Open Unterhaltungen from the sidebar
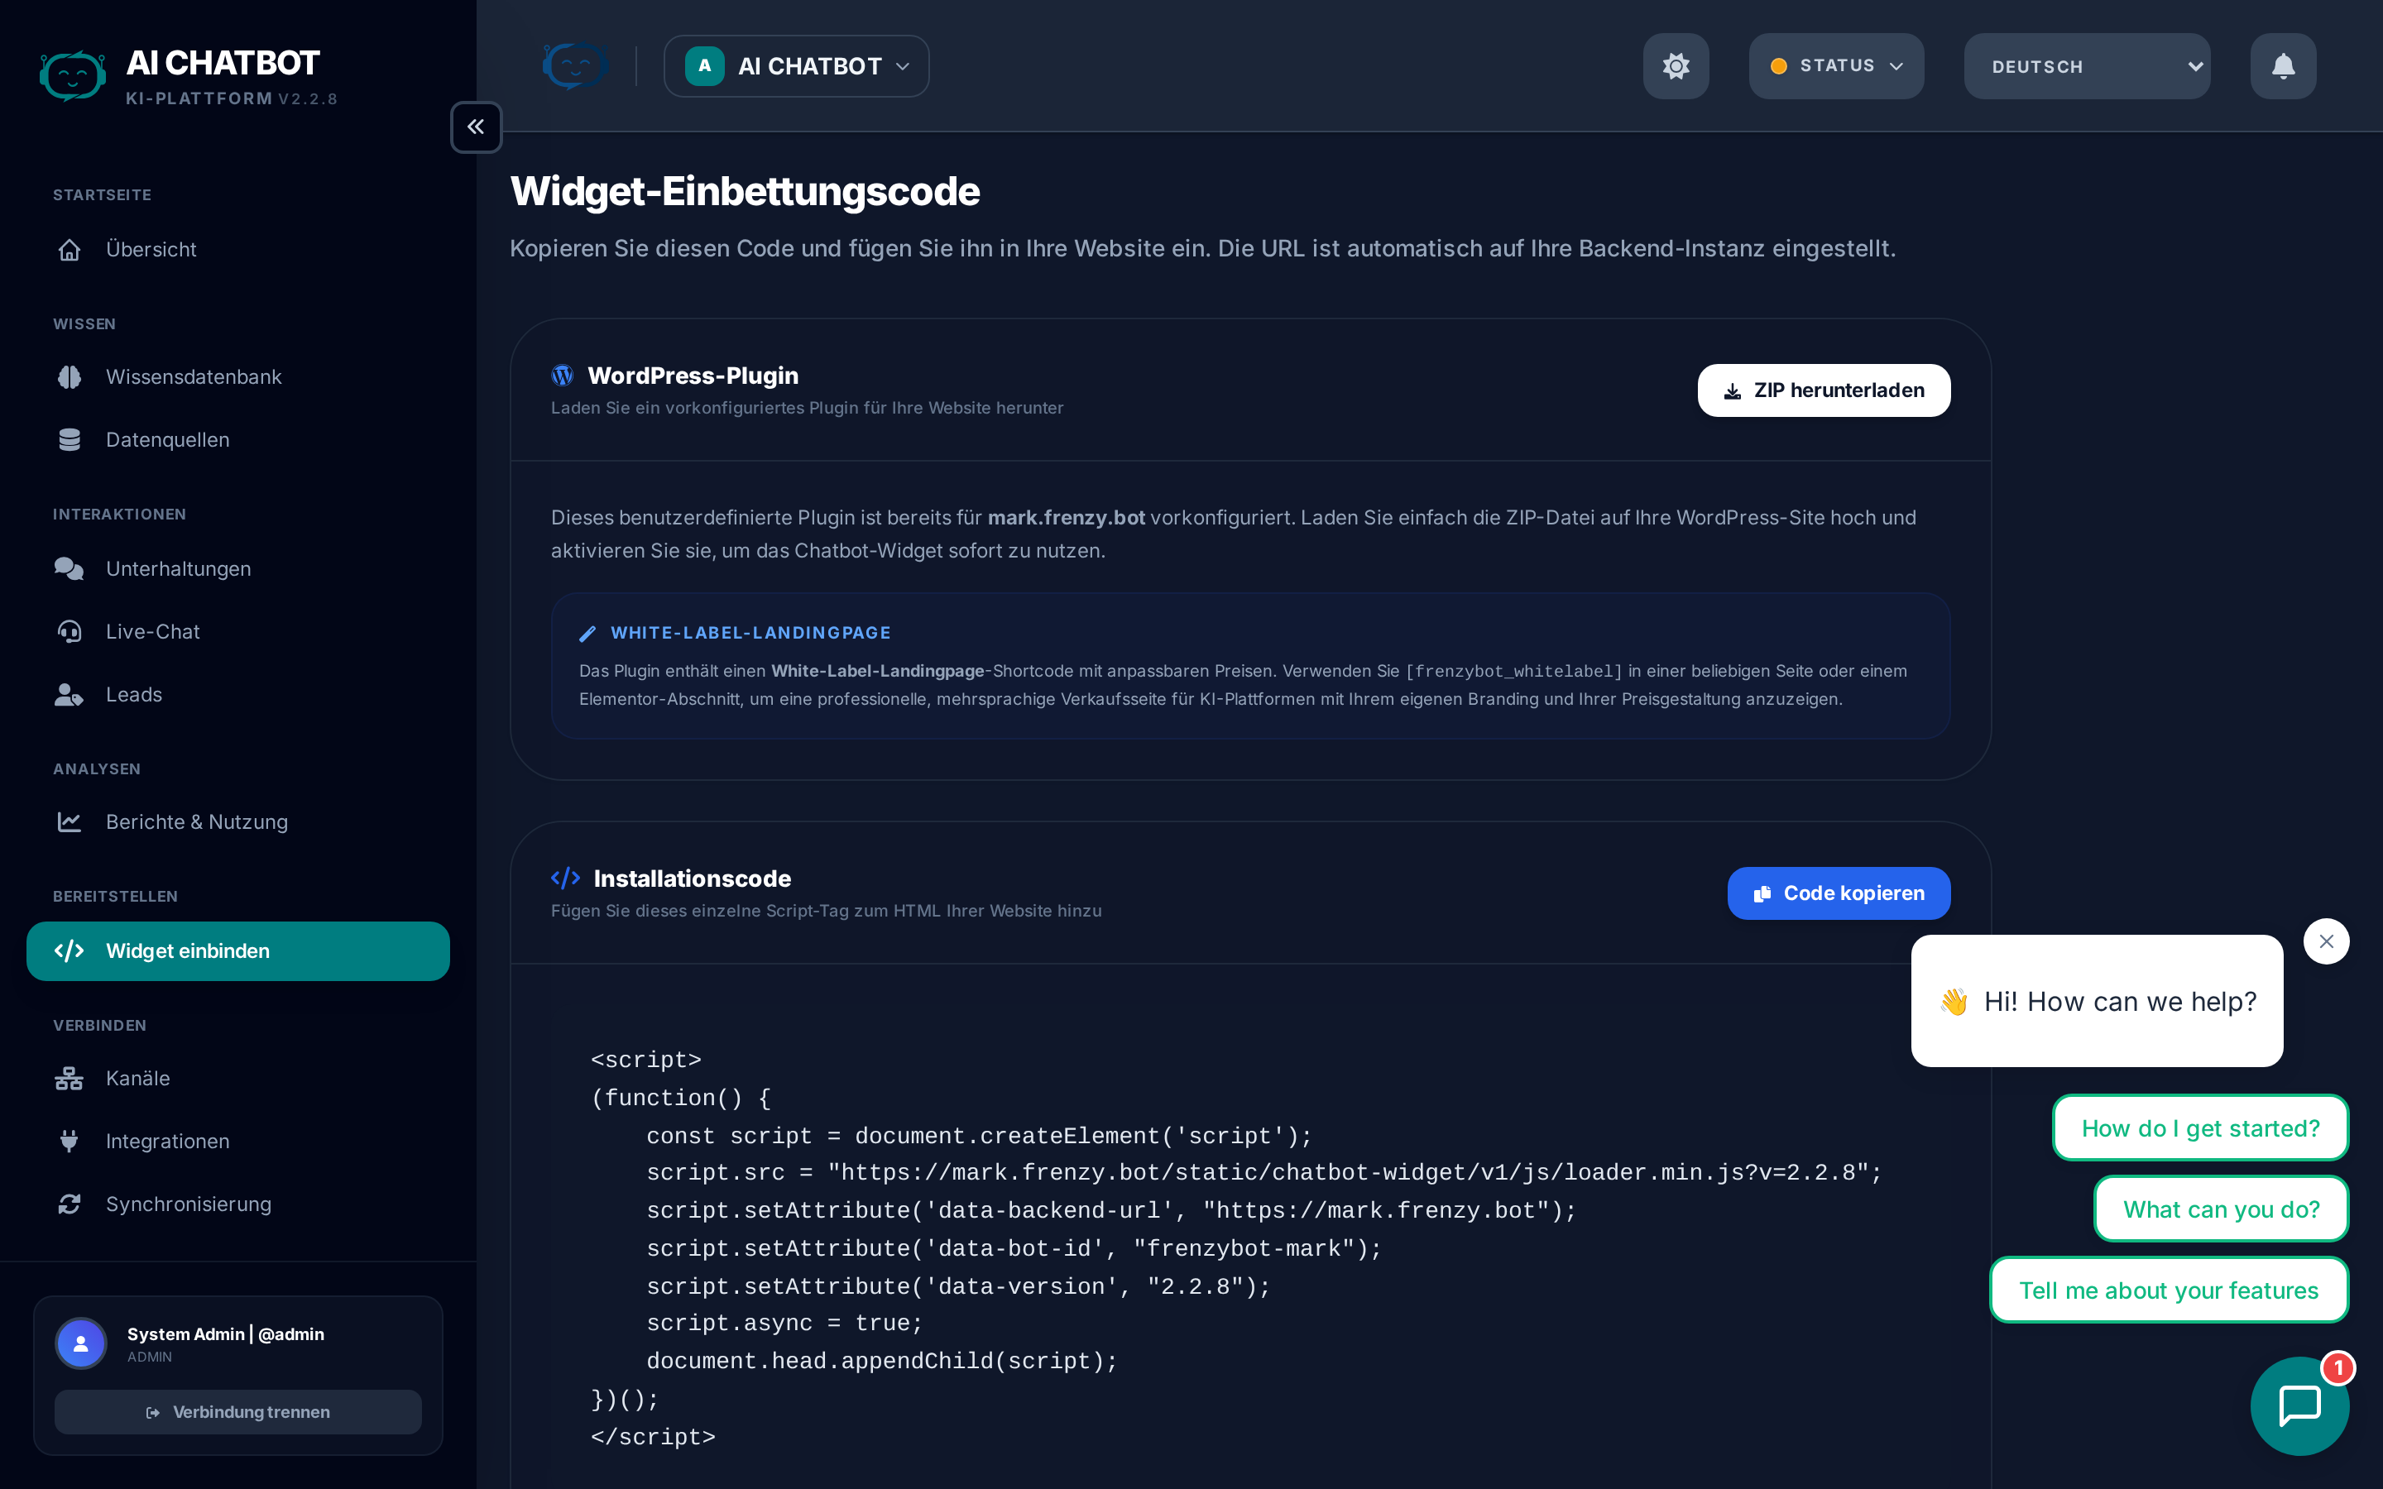The height and width of the screenshot is (1489, 2383). click(x=178, y=568)
